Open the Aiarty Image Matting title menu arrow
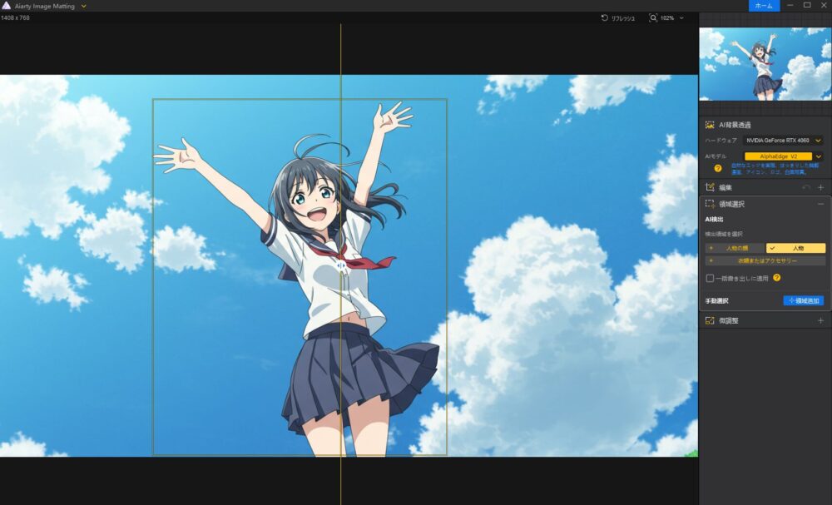 tap(84, 7)
